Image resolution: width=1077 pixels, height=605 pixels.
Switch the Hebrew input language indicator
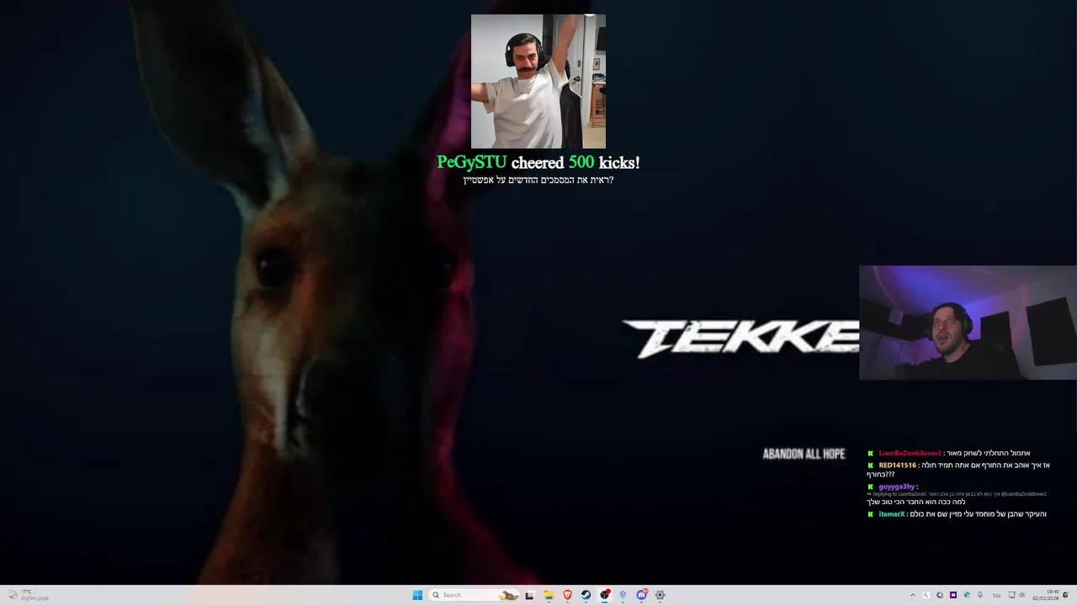pos(996,595)
